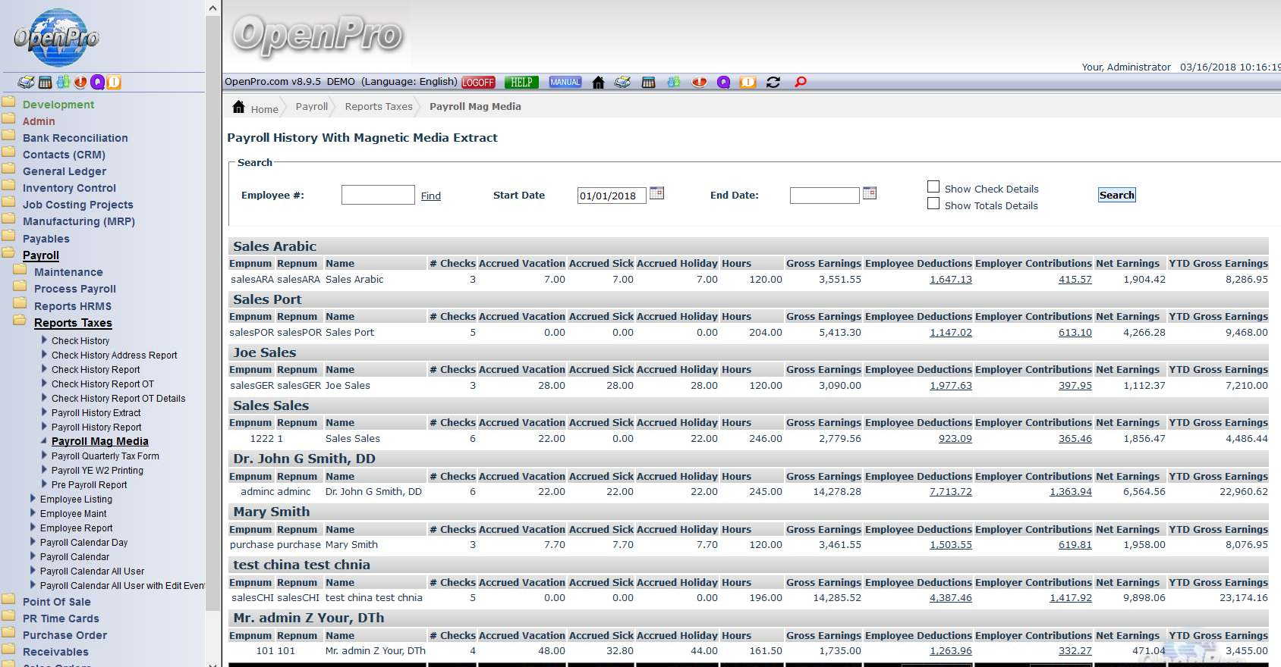
Task: Open the calendar picker beside Start Date
Action: [x=657, y=193]
